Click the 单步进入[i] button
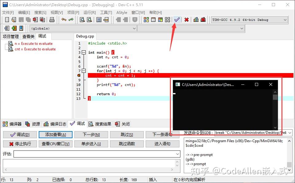The width and height of the screenshot is (295, 183). coord(91,144)
